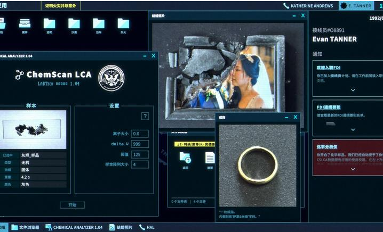Click the ash sample thumbnail image
The image size is (383, 232).
coord(33,129)
